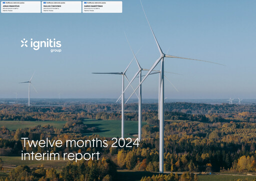Click the signature timestamp under Darius Maikštėnas
Viewport: 256px width, 181px height.
point(92,8)
